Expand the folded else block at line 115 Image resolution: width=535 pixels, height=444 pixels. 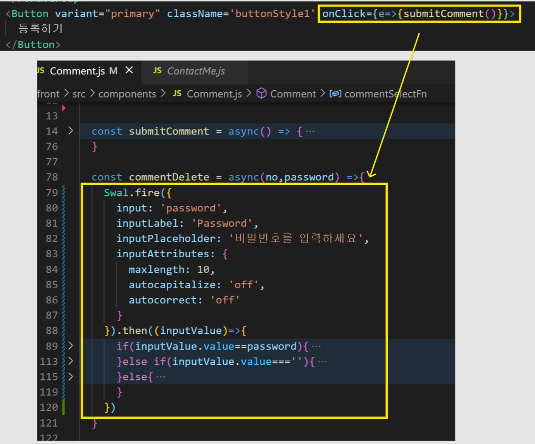(x=71, y=376)
